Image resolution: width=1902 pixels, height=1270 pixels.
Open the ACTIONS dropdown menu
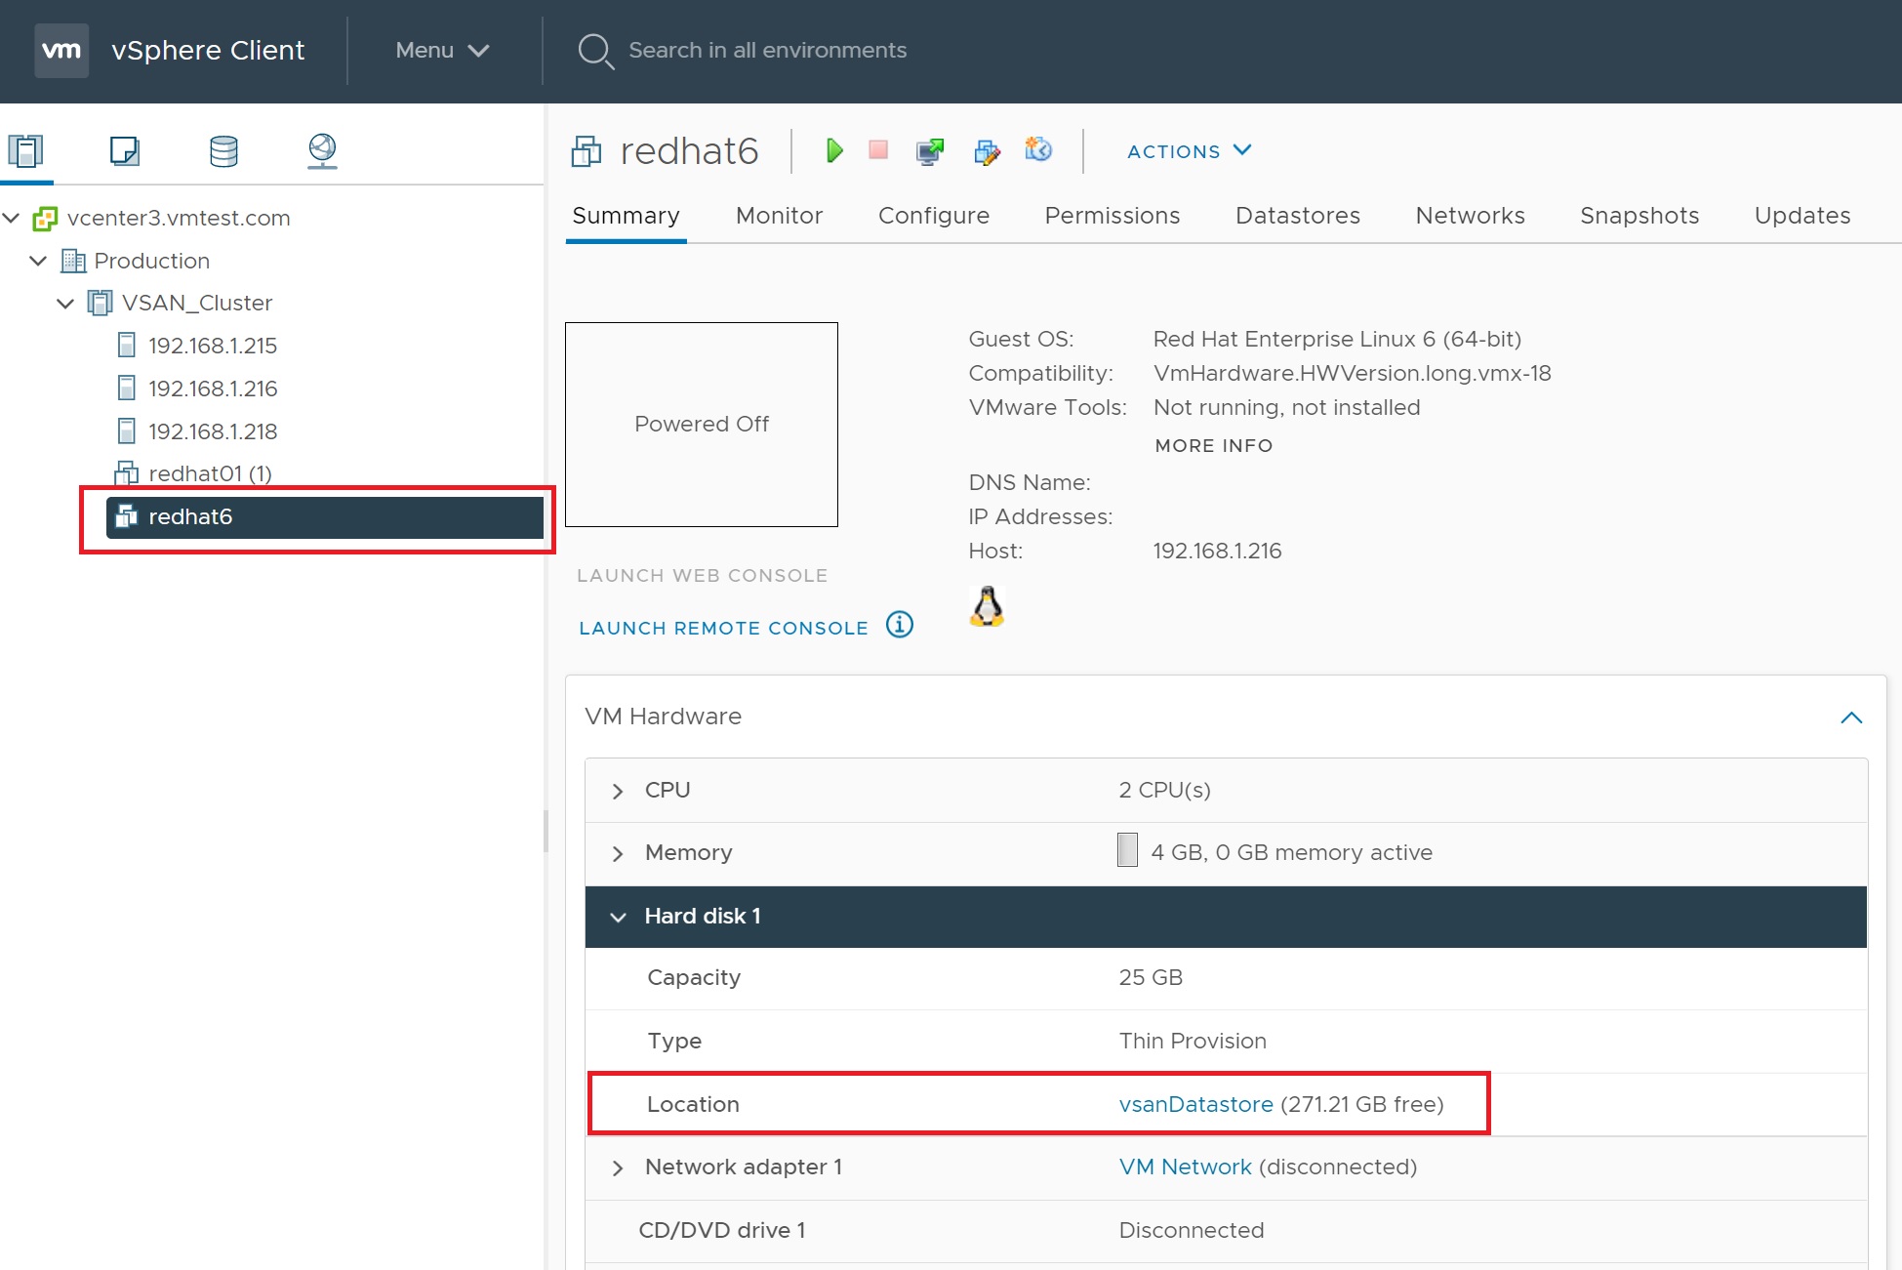pos(1189,151)
